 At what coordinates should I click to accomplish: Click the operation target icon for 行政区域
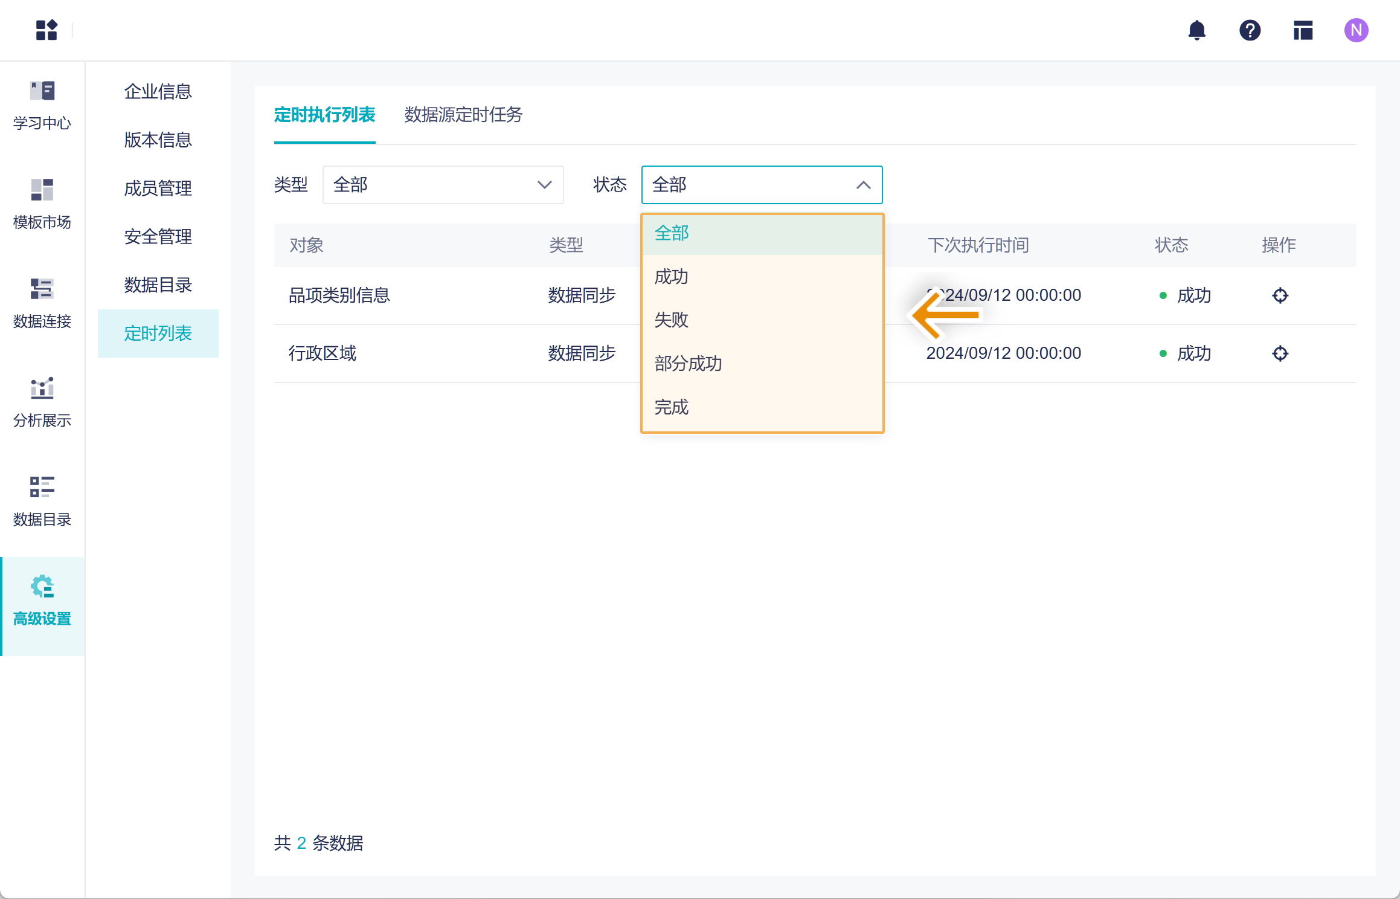tap(1280, 353)
